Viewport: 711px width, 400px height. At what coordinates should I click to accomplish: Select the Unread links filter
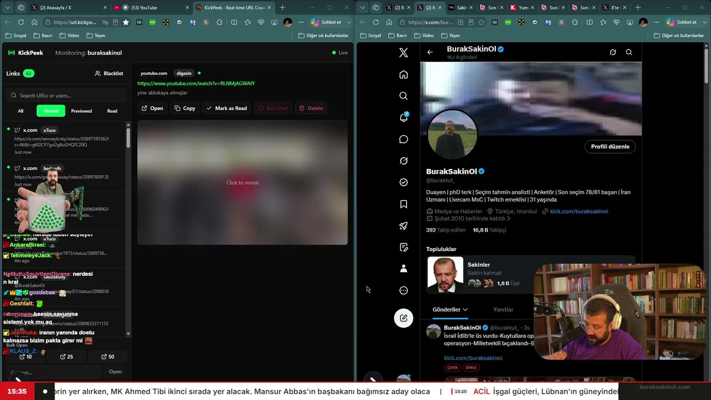[51, 111]
